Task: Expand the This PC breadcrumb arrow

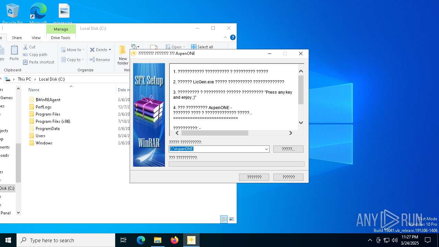Action: click(35, 79)
